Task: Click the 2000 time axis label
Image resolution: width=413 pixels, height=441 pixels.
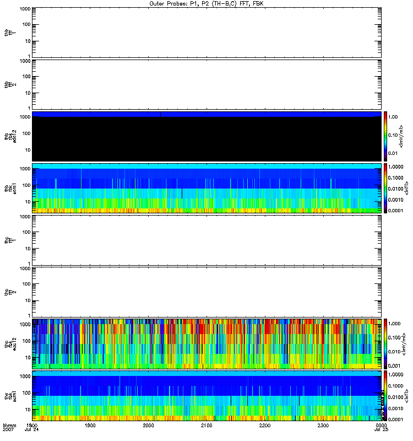Action: 149,426
